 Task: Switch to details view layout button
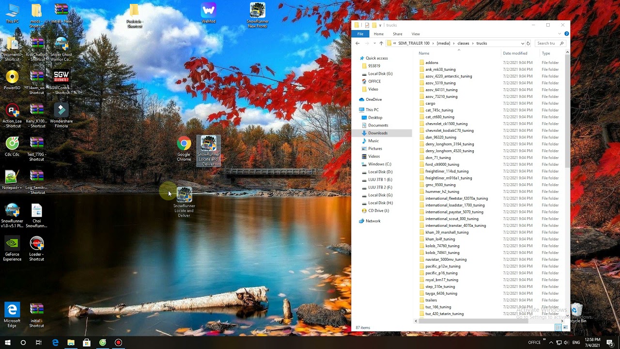point(558,328)
